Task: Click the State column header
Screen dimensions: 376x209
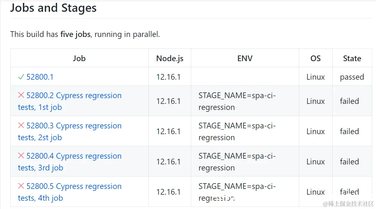Action: 352,58
